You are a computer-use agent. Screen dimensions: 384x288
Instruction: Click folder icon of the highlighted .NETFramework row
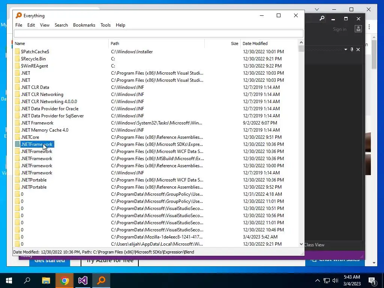(17, 144)
